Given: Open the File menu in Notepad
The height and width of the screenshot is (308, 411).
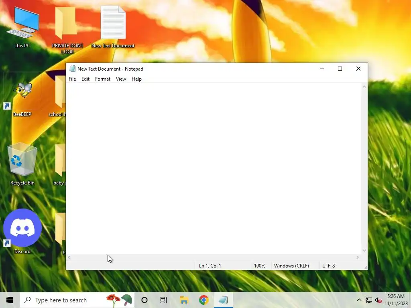Looking at the screenshot, I should click(x=72, y=79).
